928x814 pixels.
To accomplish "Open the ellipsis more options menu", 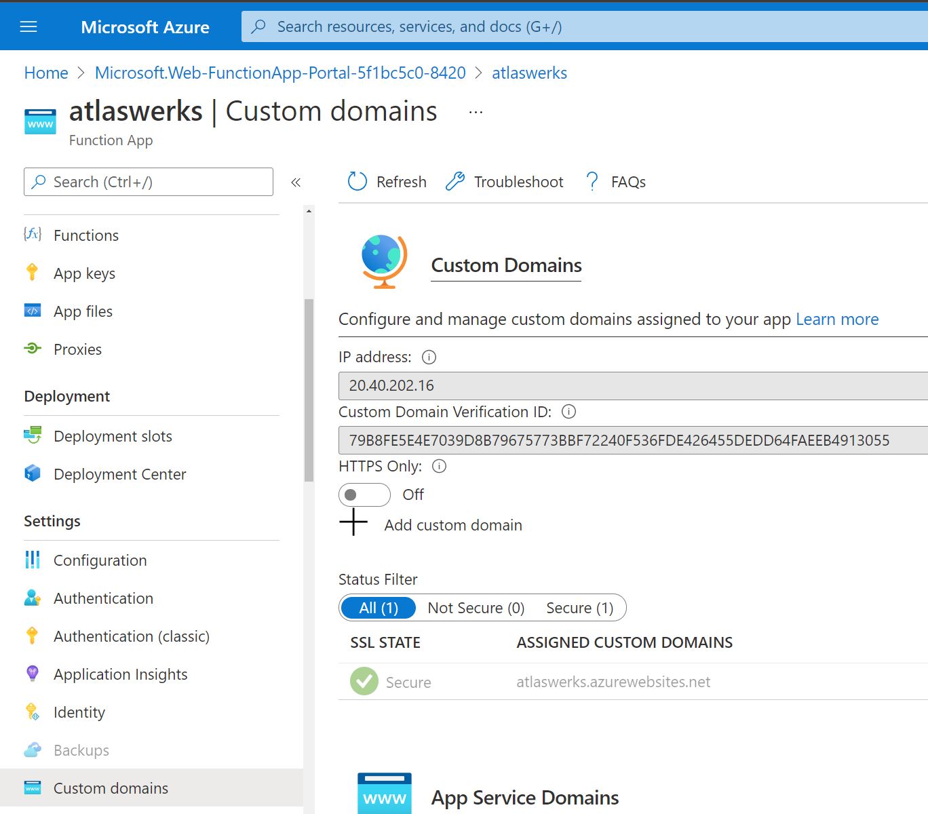I will [x=476, y=112].
